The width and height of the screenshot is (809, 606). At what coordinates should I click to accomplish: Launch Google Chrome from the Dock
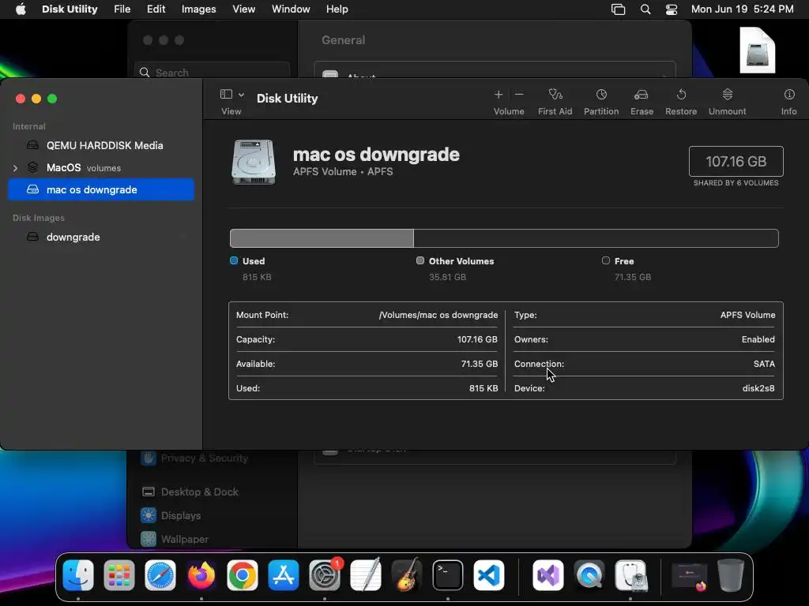pyautogui.click(x=242, y=575)
